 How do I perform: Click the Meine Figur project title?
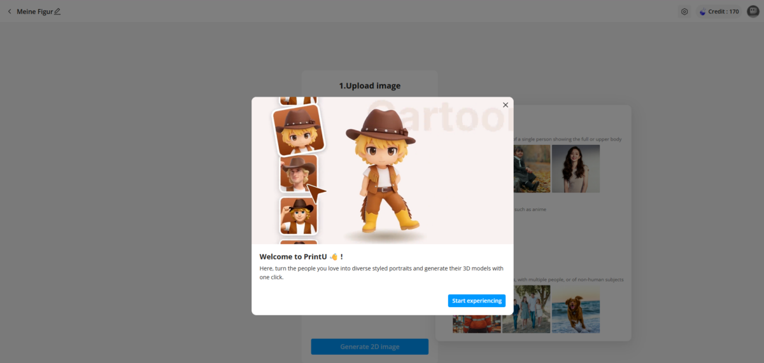point(34,11)
